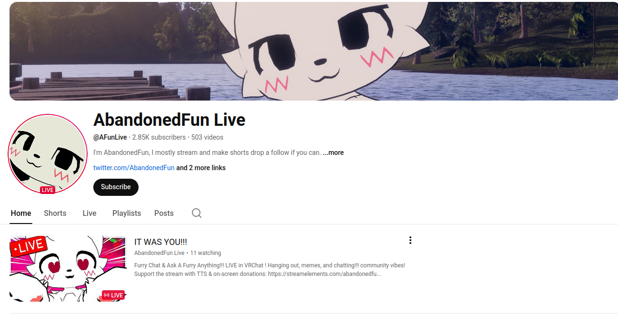The image size is (618, 315).
Task: Click '11 watching' viewer count
Action: [206, 253]
